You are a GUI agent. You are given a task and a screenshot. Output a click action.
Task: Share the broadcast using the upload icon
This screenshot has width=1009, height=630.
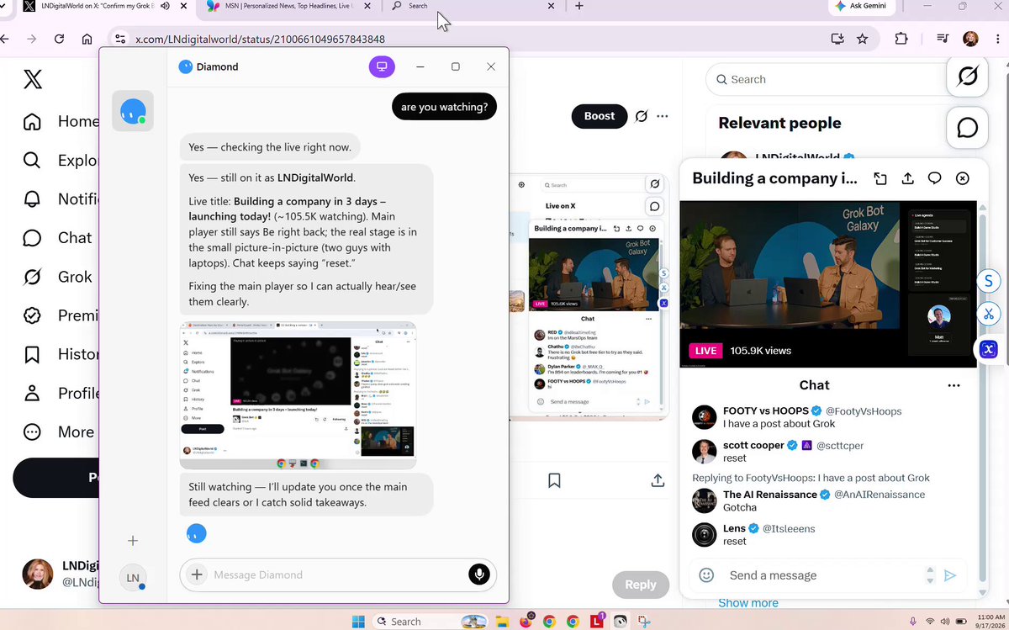(907, 178)
